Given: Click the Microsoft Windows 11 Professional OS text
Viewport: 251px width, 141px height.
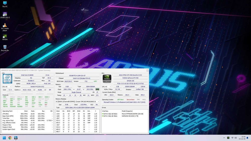Looking at the screenshot, I should coord(124,102).
